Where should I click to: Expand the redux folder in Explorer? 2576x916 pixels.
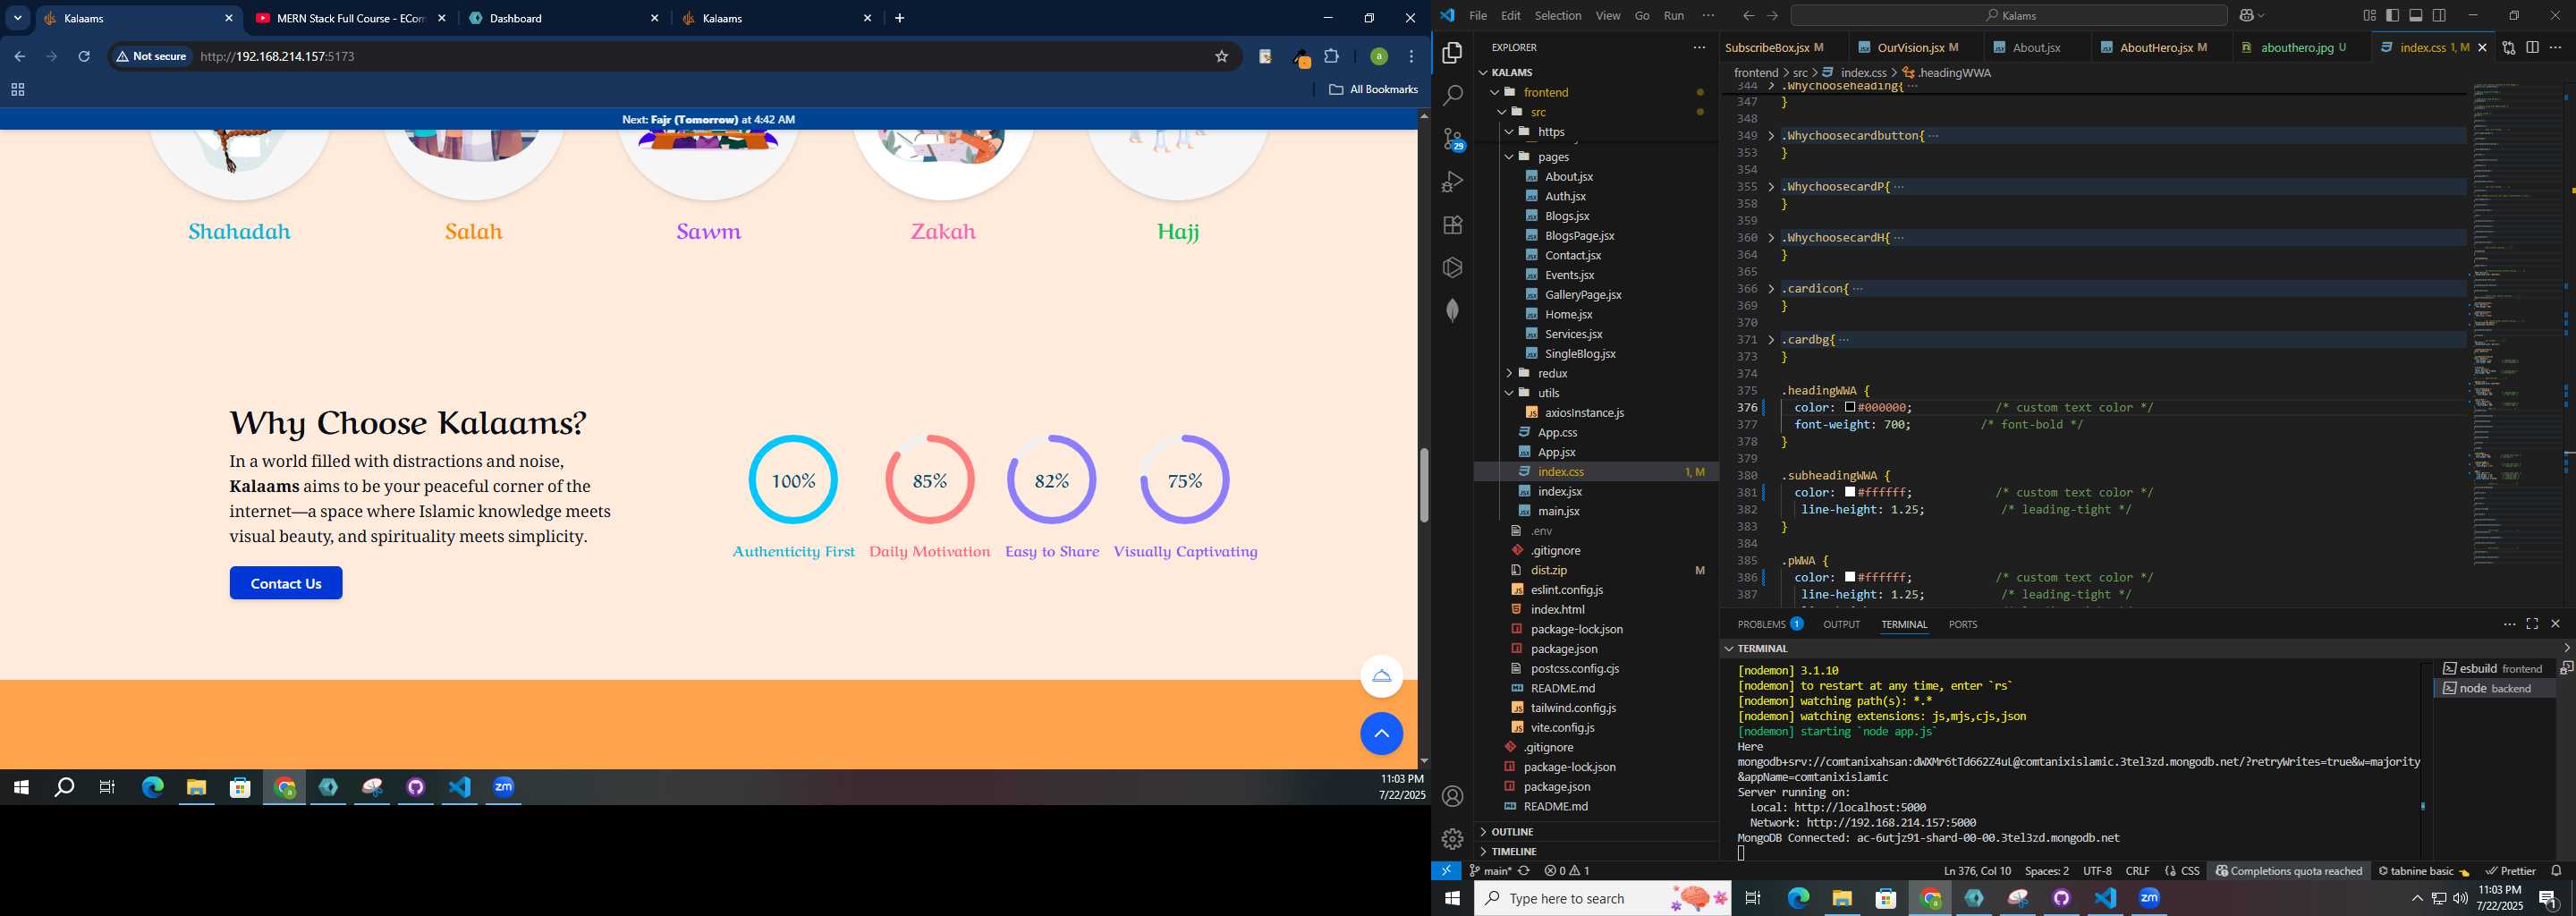coord(1509,374)
